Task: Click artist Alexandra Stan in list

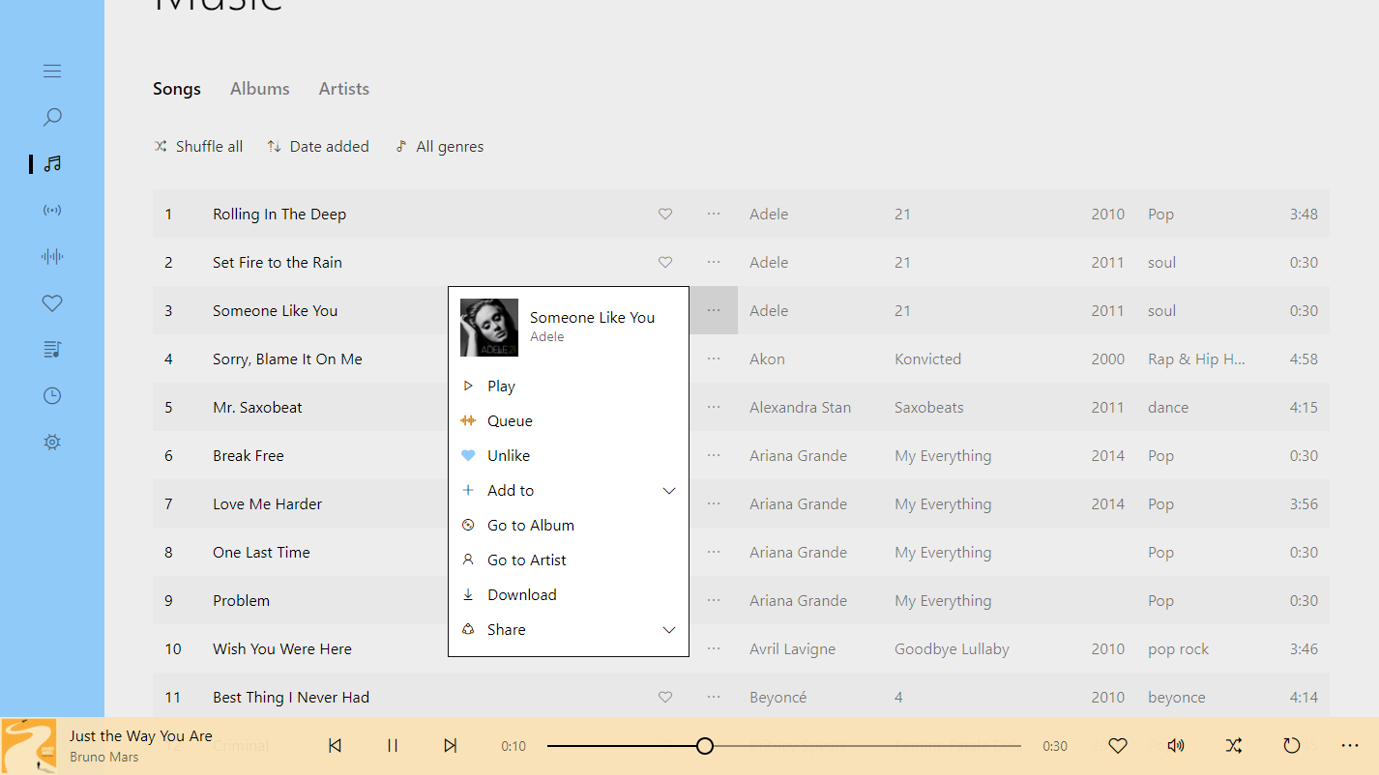Action: (x=800, y=407)
